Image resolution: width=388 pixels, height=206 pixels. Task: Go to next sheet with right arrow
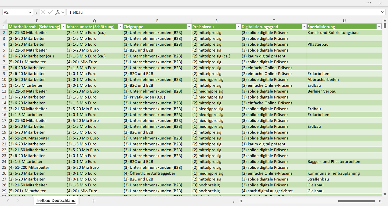point(18,201)
